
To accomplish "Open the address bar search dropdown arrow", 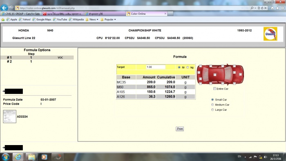I will click(255, 8).
